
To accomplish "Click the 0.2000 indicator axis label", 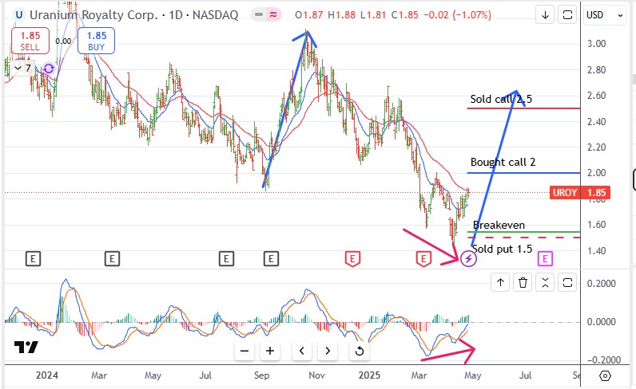I will pyautogui.click(x=601, y=283).
